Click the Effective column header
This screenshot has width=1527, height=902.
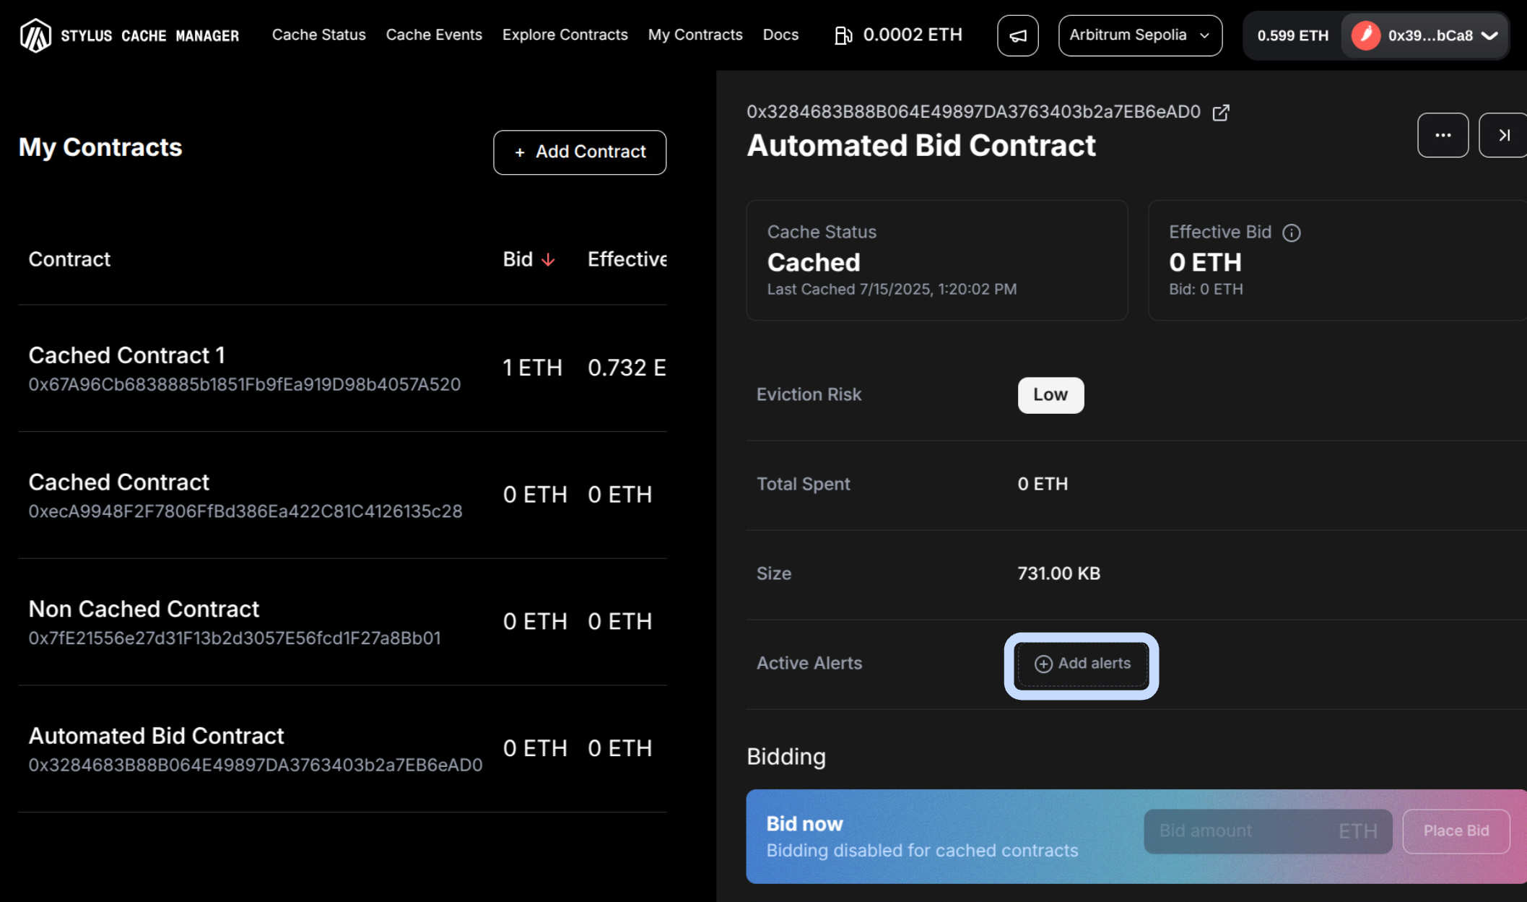(x=627, y=259)
